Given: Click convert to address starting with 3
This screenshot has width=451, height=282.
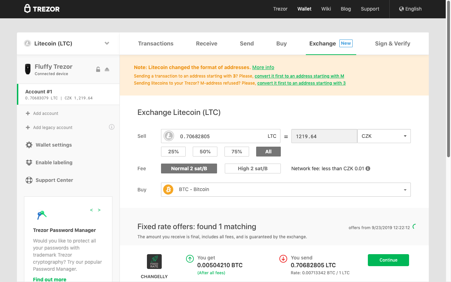Looking at the screenshot, I should coord(302,83).
